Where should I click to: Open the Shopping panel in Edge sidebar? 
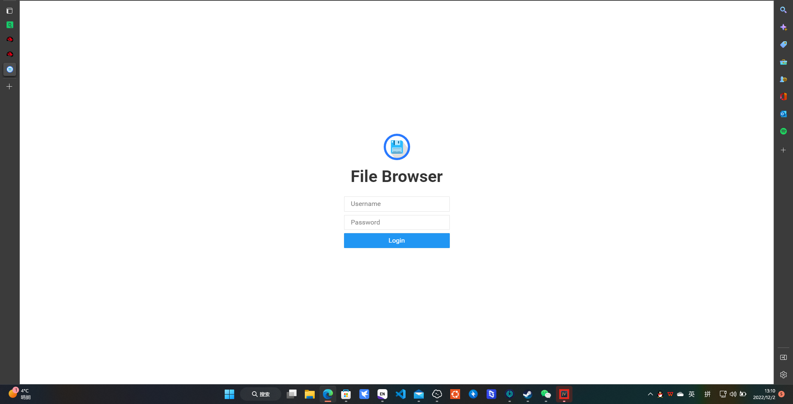784,44
